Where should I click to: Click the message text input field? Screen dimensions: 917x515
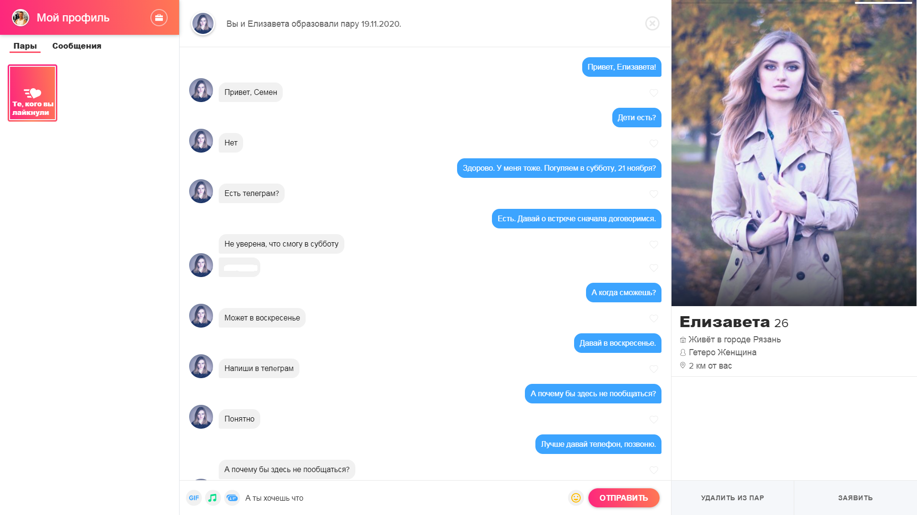click(x=404, y=498)
